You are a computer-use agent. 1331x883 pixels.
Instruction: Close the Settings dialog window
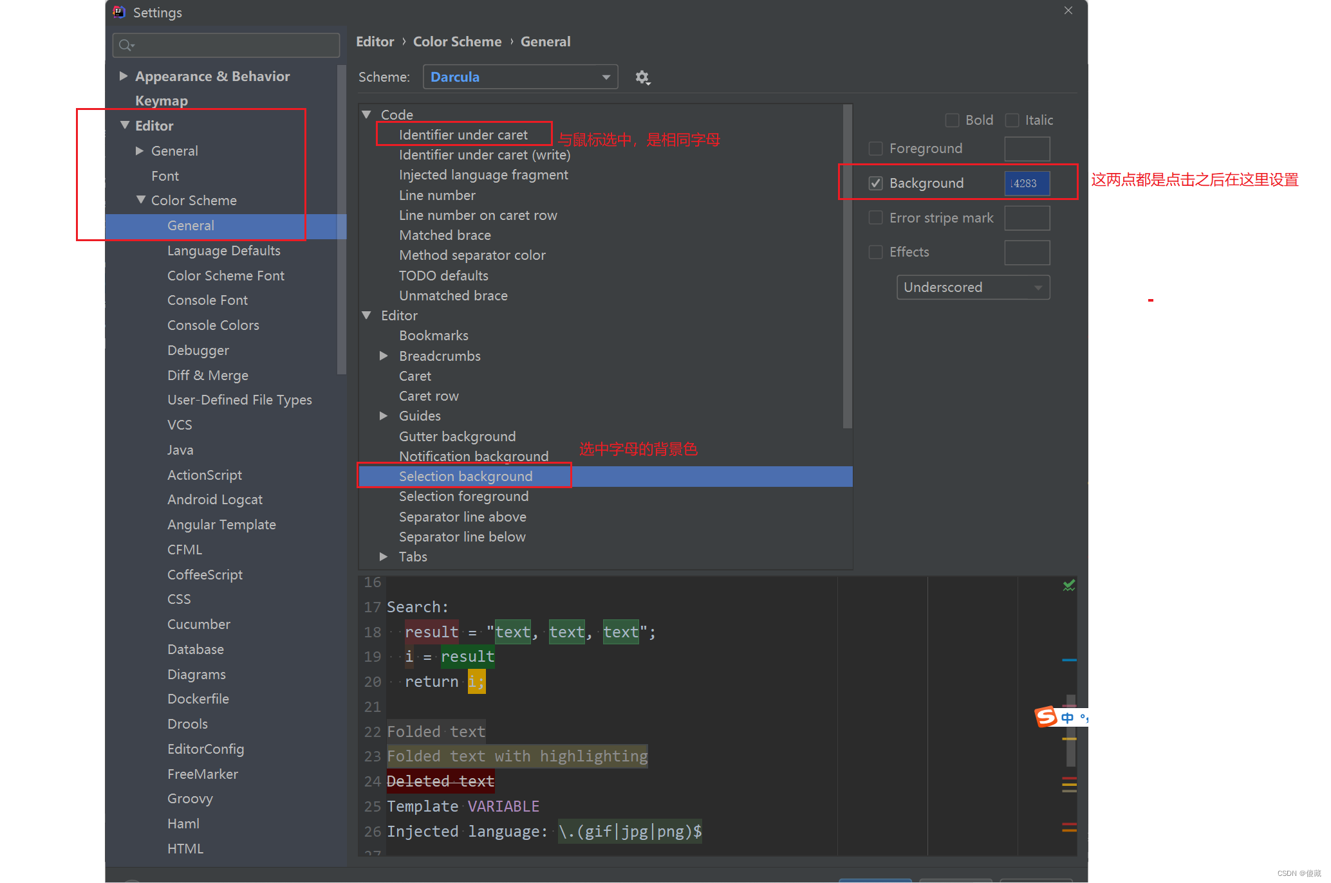tap(1068, 10)
